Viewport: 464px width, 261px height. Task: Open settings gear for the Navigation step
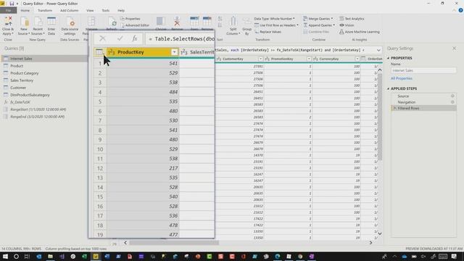[x=452, y=102]
